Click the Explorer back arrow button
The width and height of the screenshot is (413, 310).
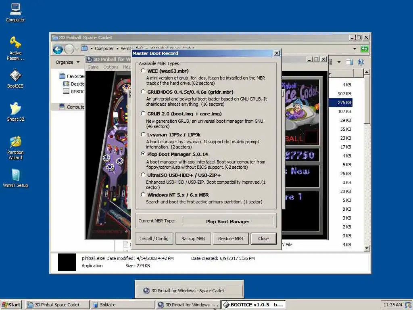click(x=58, y=49)
